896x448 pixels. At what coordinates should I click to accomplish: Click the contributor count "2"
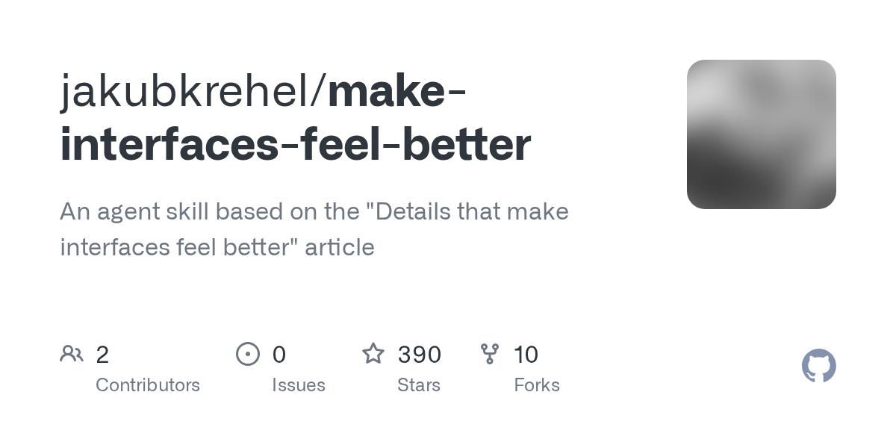coord(102,355)
